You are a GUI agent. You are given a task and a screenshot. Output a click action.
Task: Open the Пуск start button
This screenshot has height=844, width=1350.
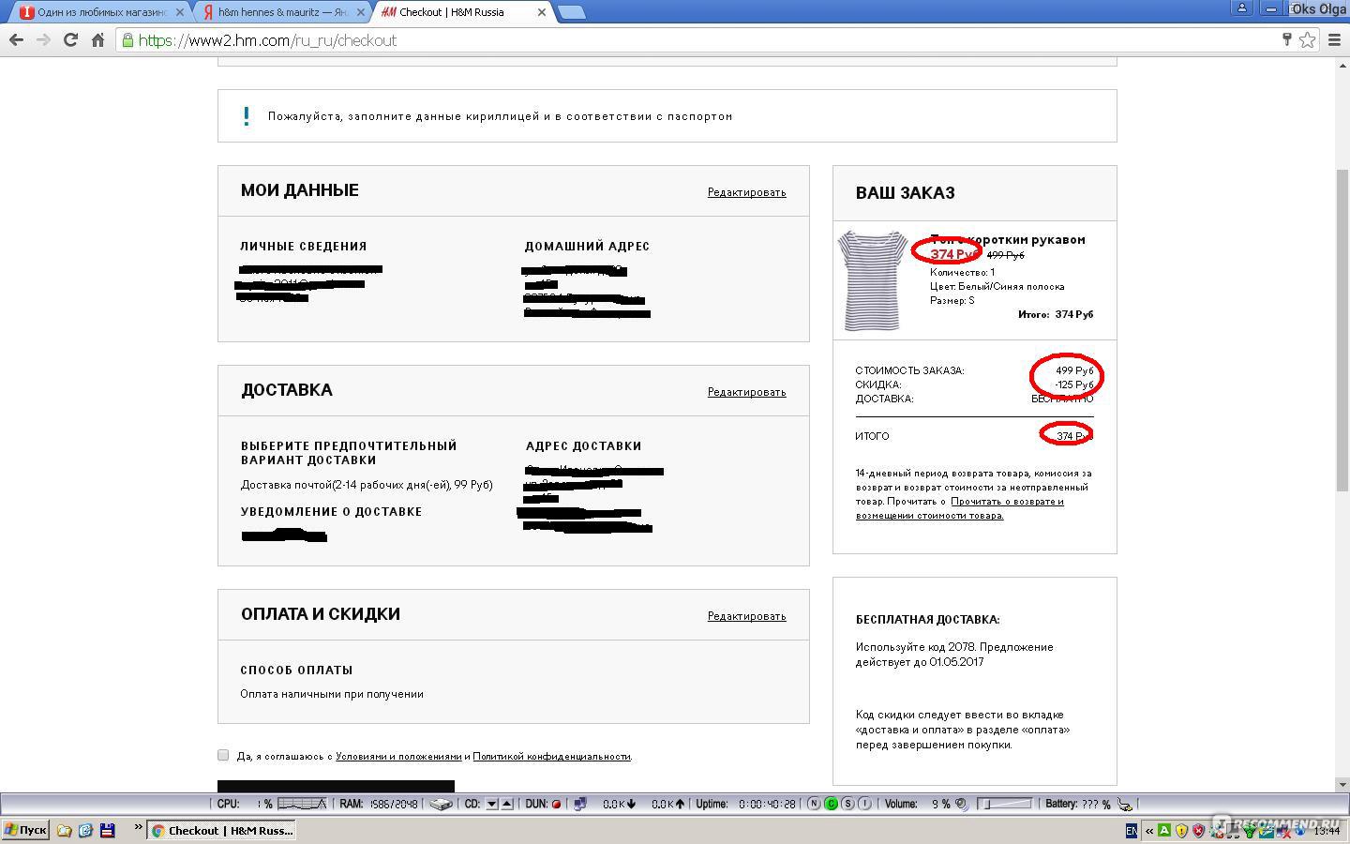click(x=25, y=830)
